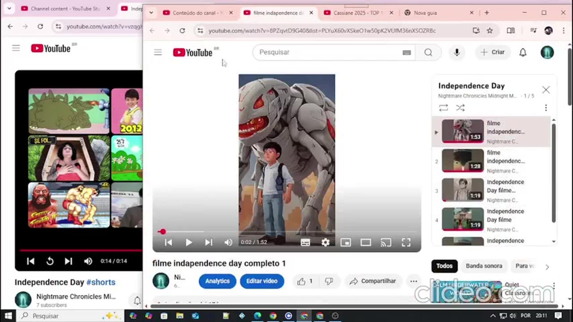573x322 pixels.
Task: Click the taskbar Pesquisar search box
Action: tap(70, 316)
